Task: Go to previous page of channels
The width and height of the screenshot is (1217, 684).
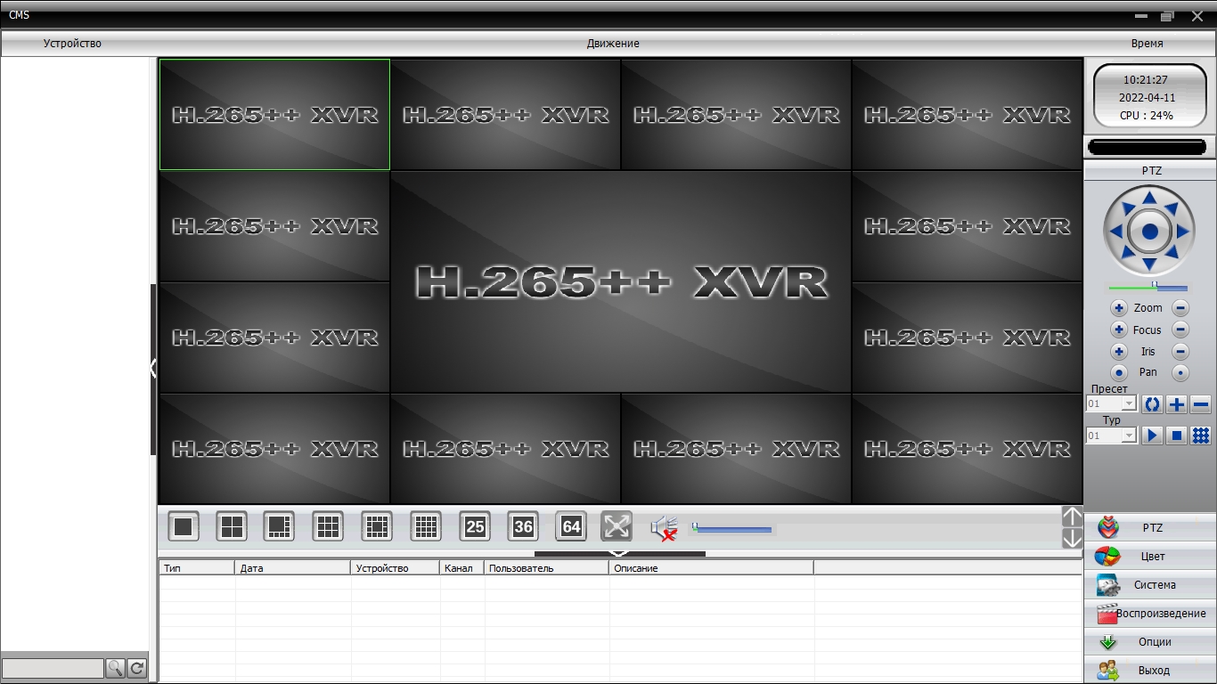Action: (1072, 517)
